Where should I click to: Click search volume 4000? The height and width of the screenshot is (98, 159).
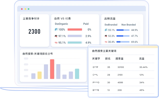coord(120,82)
